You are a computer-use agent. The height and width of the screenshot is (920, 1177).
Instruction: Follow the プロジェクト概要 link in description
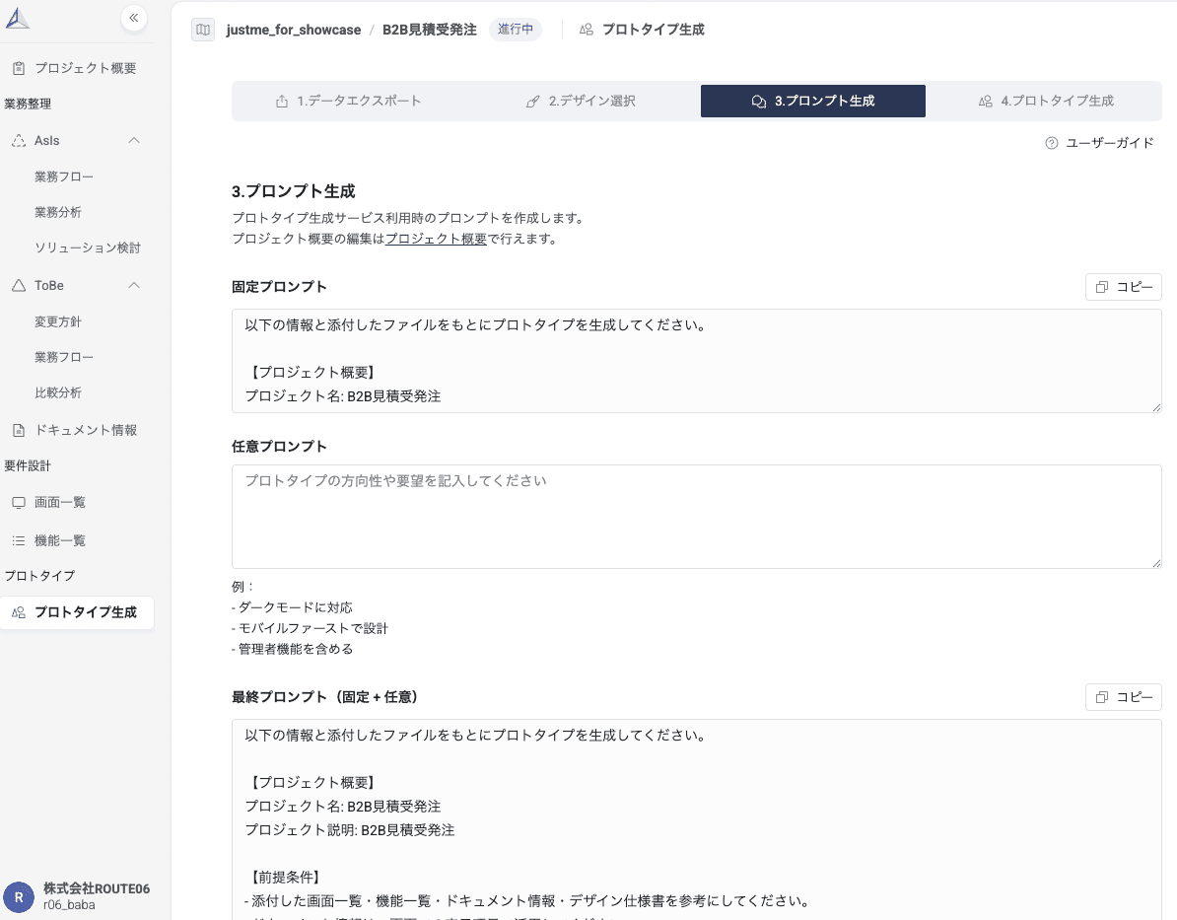pos(436,239)
